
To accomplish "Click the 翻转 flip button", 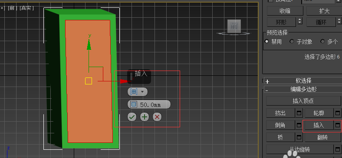I will [x=322, y=137].
